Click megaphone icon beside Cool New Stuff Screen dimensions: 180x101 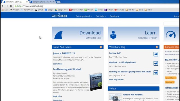point(156,54)
